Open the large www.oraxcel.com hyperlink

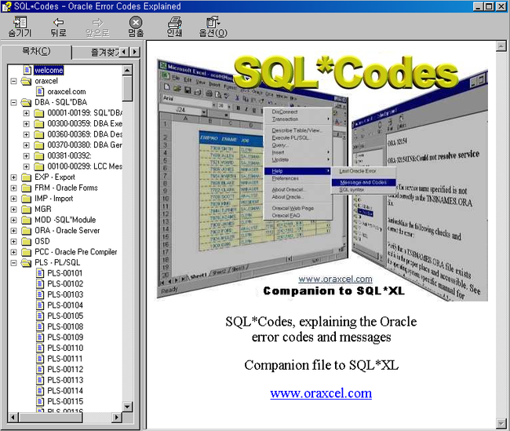pos(321,393)
